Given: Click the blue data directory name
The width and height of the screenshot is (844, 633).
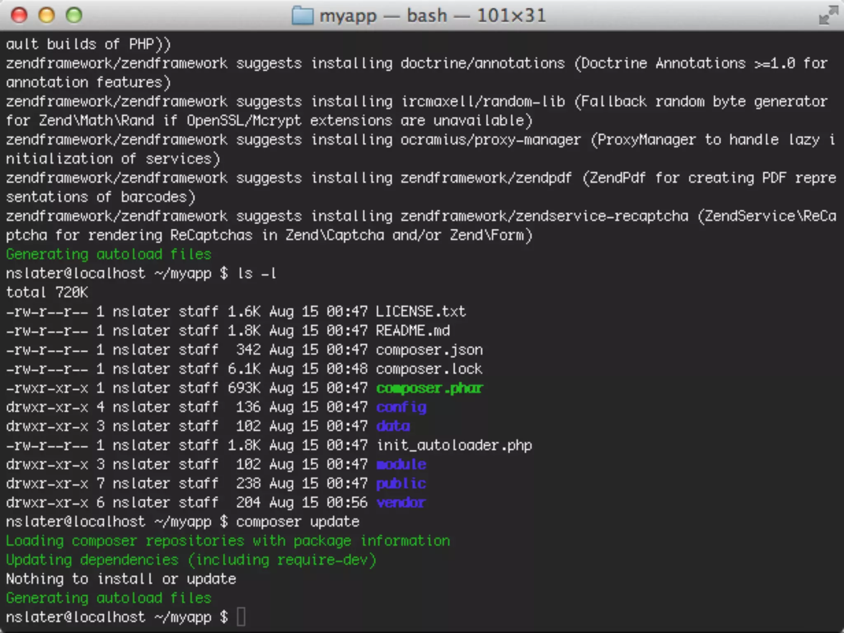Looking at the screenshot, I should [x=393, y=426].
